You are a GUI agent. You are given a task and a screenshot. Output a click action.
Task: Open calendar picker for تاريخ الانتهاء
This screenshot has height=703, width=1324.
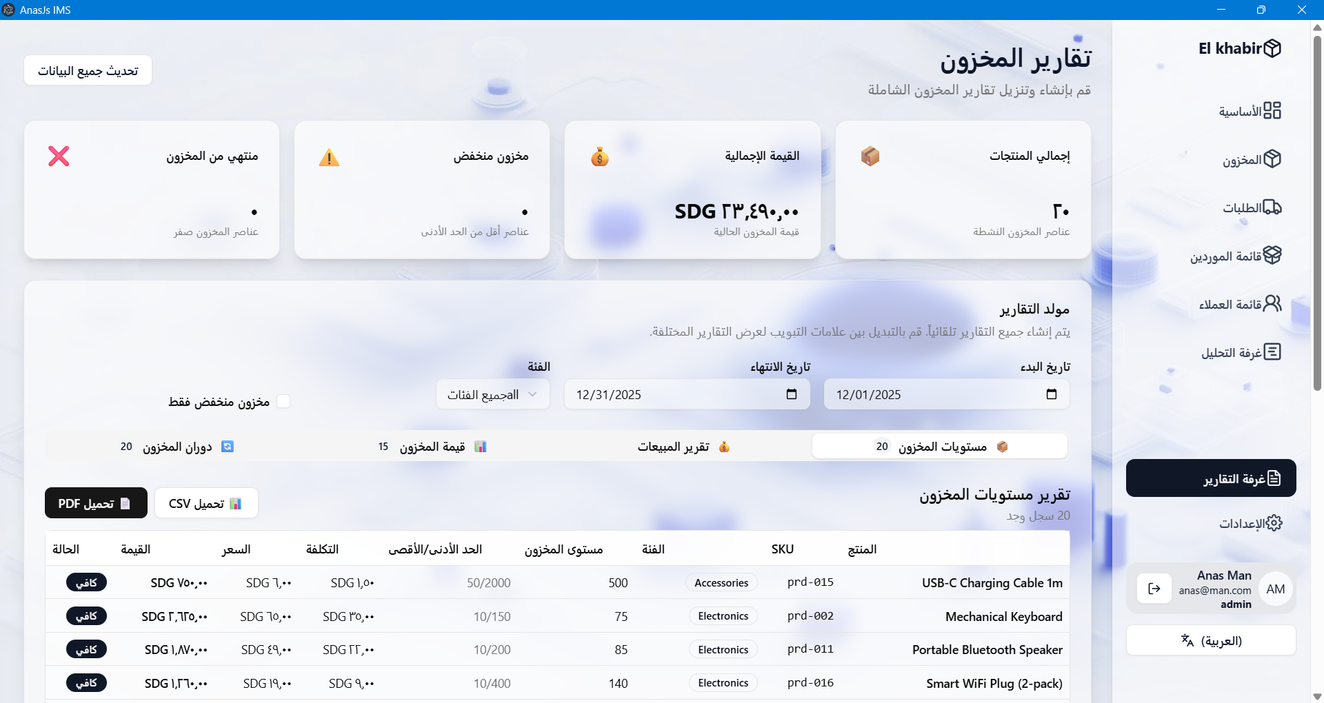click(791, 394)
